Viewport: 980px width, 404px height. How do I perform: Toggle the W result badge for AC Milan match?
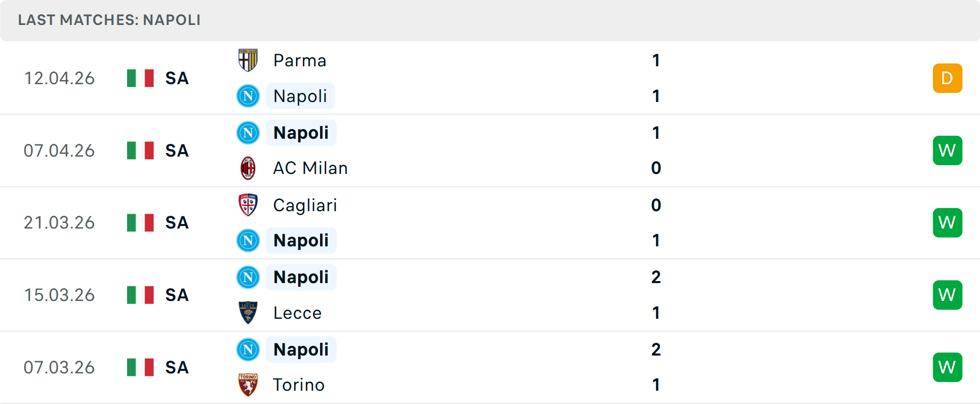tap(948, 150)
